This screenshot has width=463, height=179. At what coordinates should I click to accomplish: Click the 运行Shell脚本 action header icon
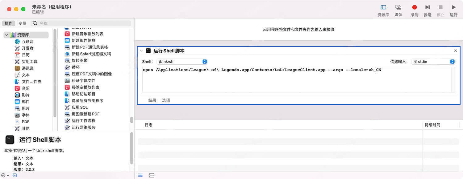[149, 51]
